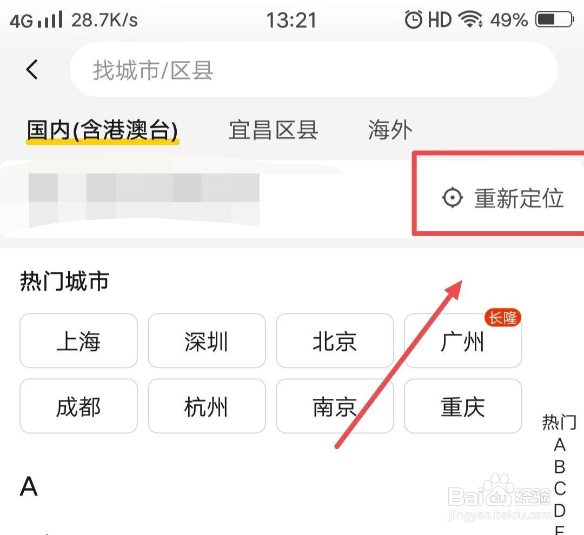Select the 国内(含港澳台) tab

[x=102, y=131]
